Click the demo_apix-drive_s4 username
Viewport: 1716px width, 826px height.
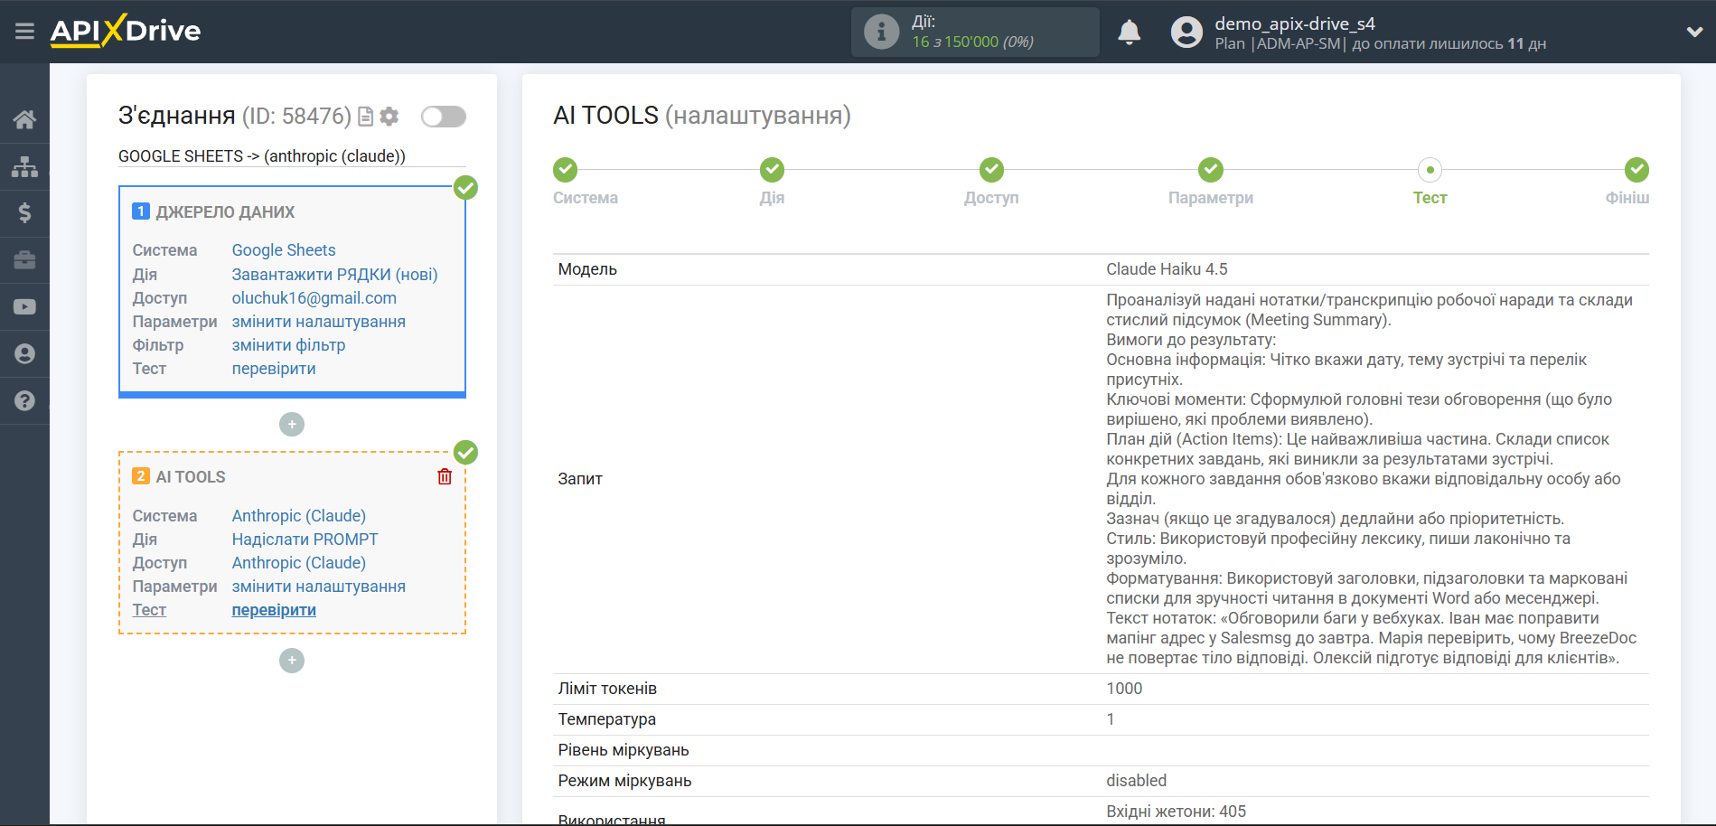click(x=1295, y=23)
